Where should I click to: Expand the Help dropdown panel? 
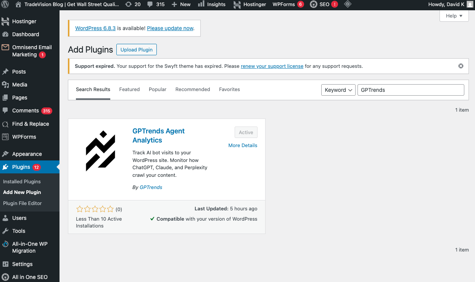click(454, 16)
